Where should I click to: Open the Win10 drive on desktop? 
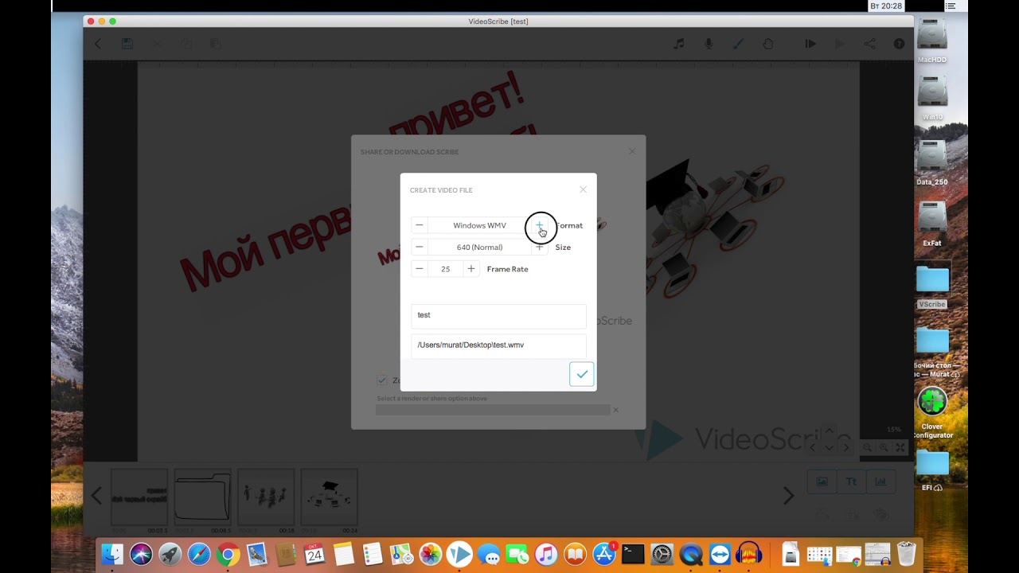pyautogui.click(x=932, y=99)
